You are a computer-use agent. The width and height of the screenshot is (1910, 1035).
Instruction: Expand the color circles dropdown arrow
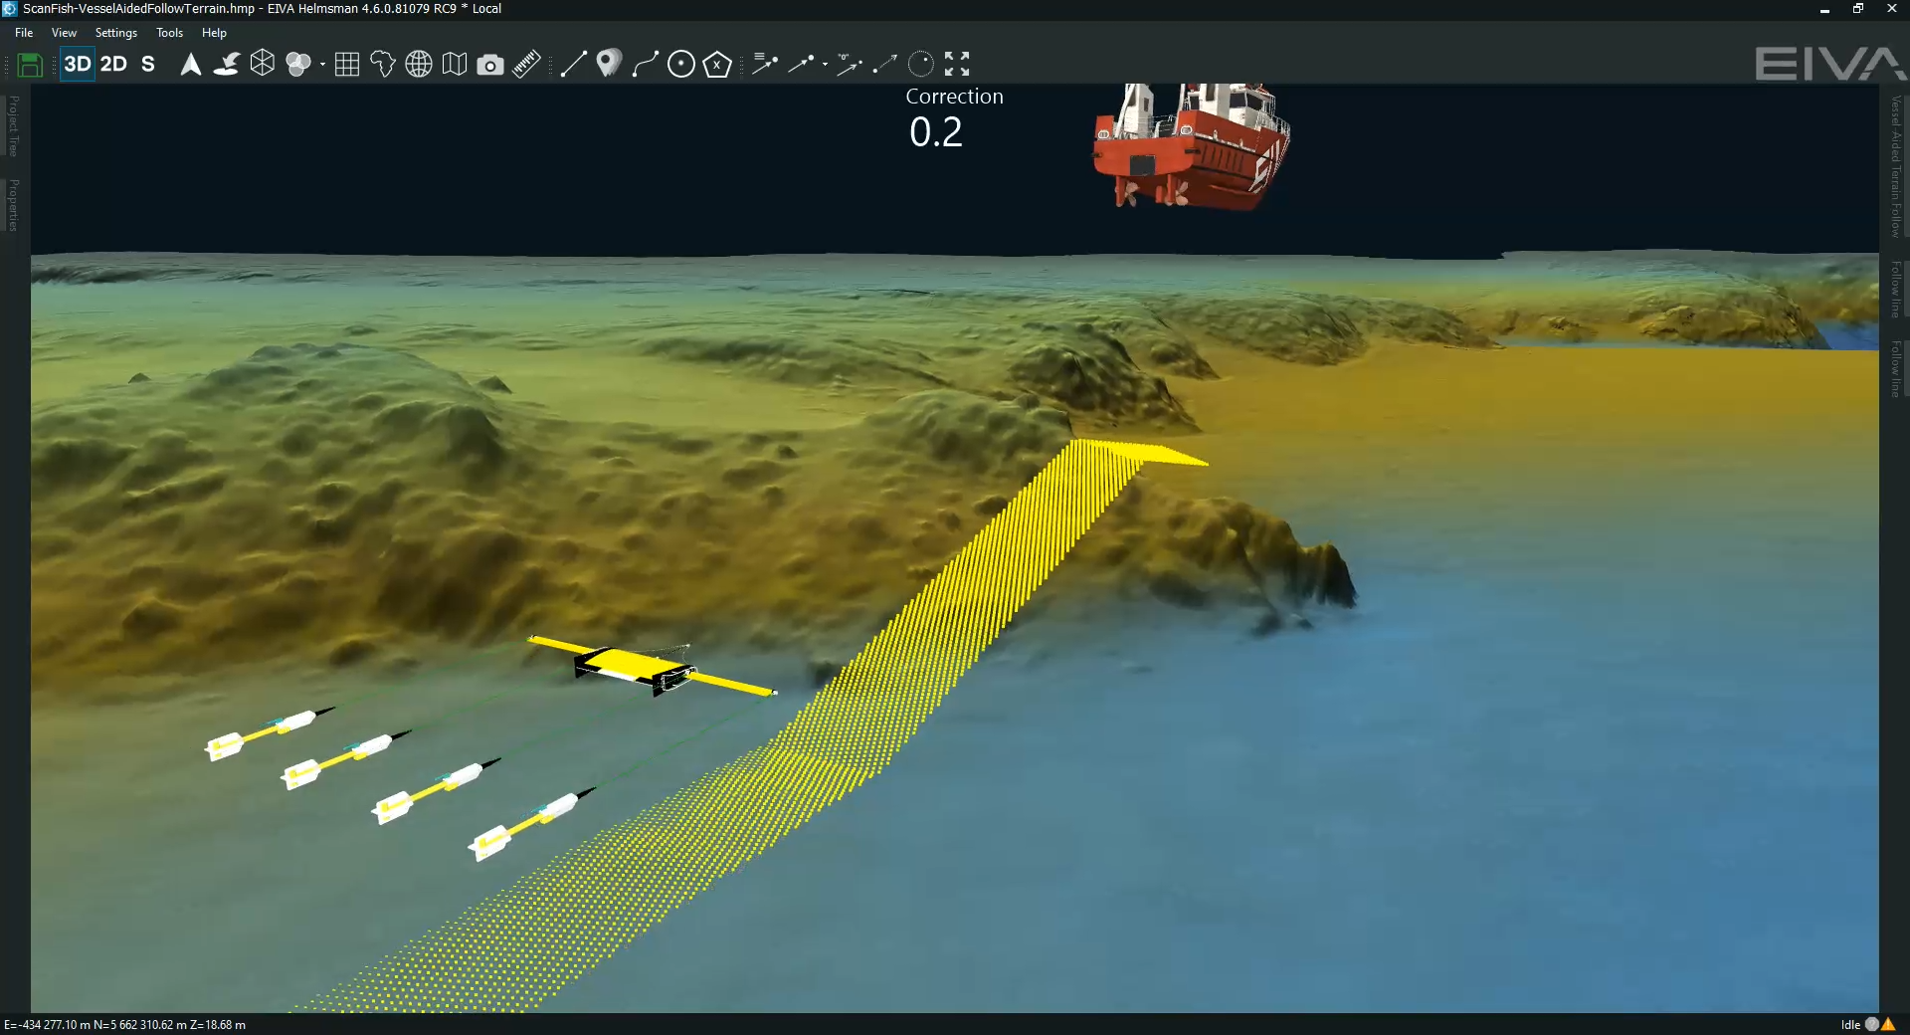pyautogui.click(x=322, y=66)
